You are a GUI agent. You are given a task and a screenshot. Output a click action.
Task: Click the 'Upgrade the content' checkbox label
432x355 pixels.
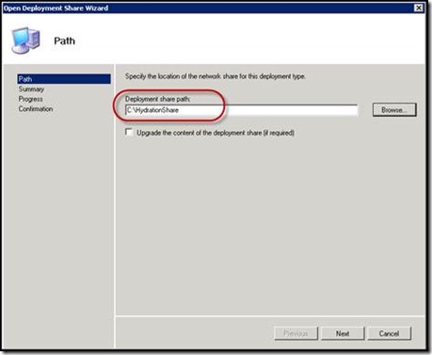(216, 133)
